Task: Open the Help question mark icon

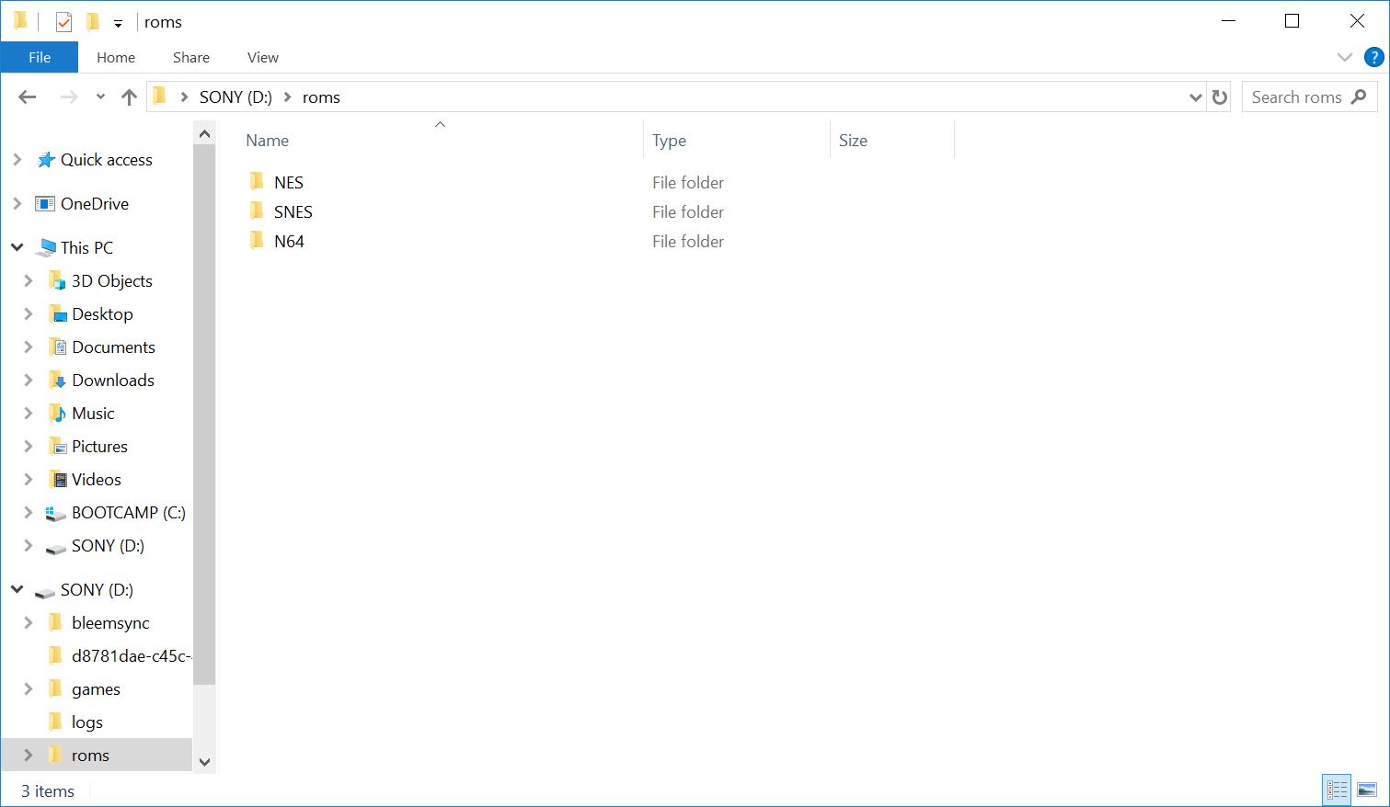Action: click(1373, 57)
